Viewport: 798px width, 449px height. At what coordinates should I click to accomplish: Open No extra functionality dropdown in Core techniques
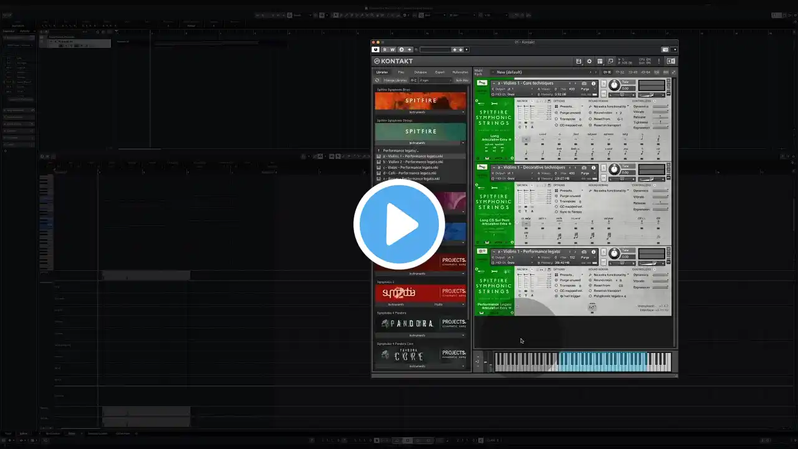[608, 107]
